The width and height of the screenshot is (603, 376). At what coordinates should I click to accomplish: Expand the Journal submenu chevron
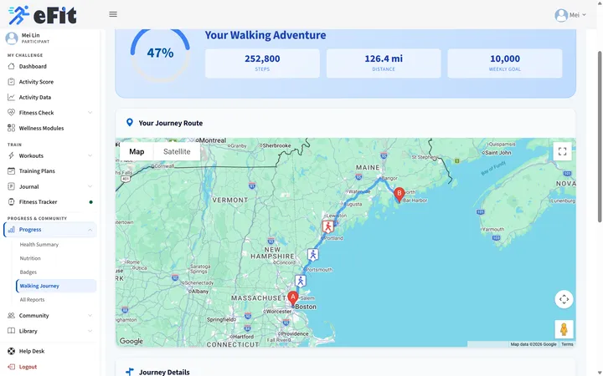pyautogui.click(x=90, y=186)
